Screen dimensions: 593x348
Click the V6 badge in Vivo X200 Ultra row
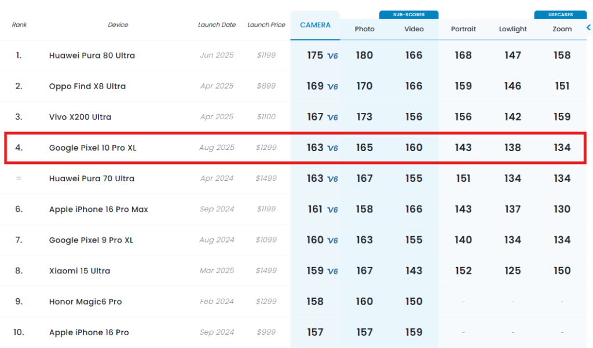(x=333, y=118)
